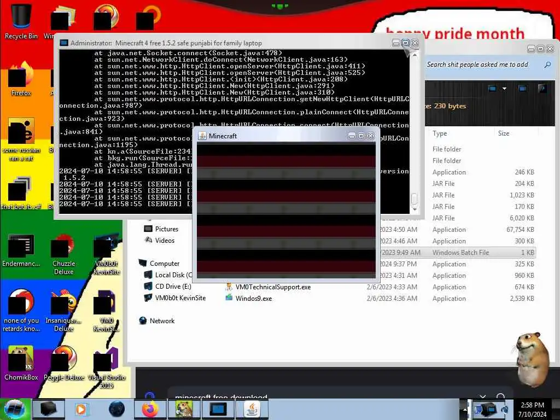Switch to ChomikBox on the taskbar
Viewport: 560px width, 420px height.
click(x=184, y=409)
